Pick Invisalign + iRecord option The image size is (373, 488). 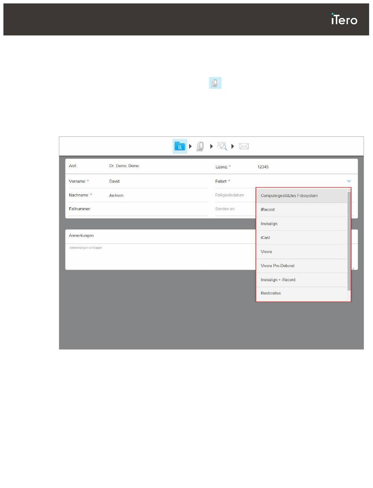(302, 280)
